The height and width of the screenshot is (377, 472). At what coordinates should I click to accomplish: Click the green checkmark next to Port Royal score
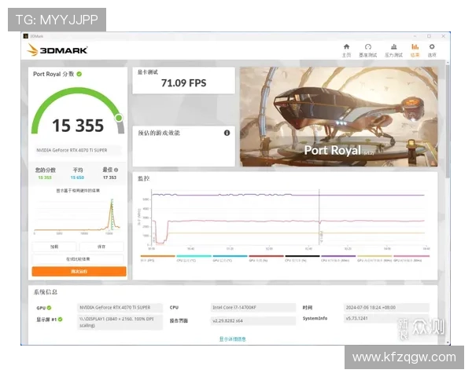79,74
